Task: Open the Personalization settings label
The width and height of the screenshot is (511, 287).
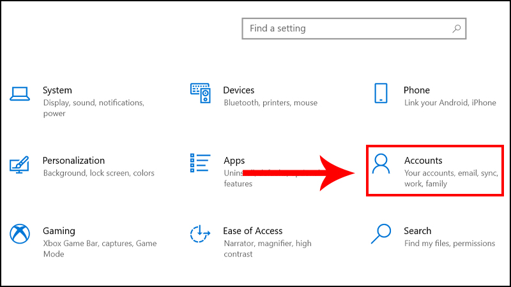Action: 73,160
